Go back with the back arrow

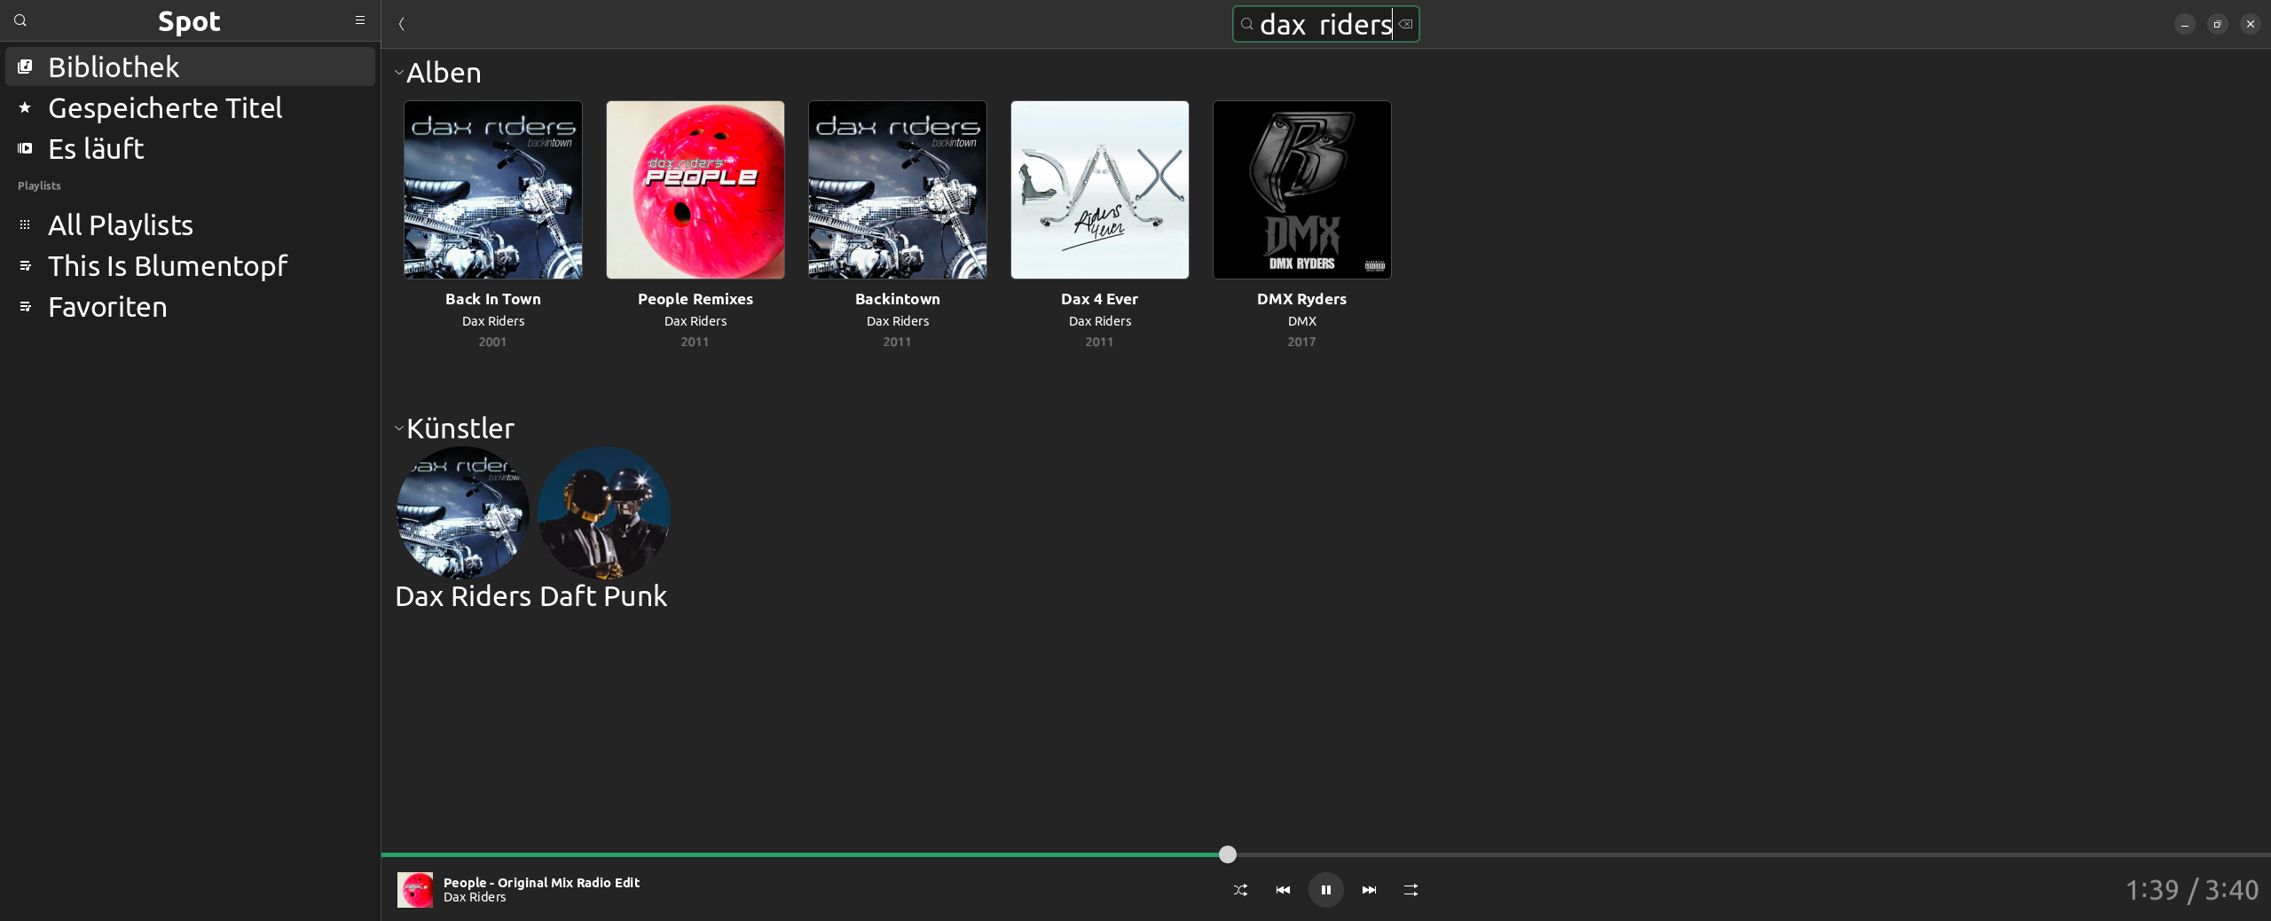point(402,24)
